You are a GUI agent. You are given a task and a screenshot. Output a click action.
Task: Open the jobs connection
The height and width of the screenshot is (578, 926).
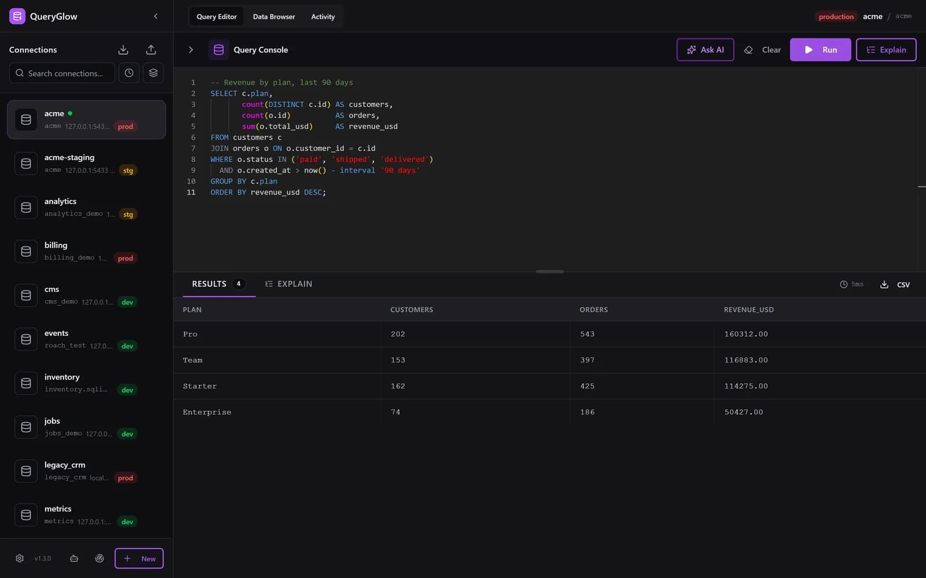pos(86,427)
